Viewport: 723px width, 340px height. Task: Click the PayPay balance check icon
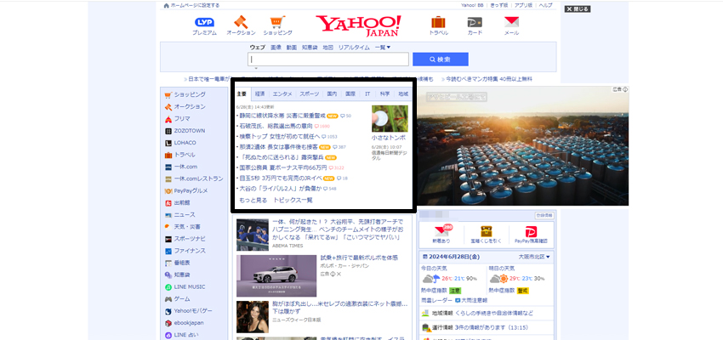click(x=531, y=231)
